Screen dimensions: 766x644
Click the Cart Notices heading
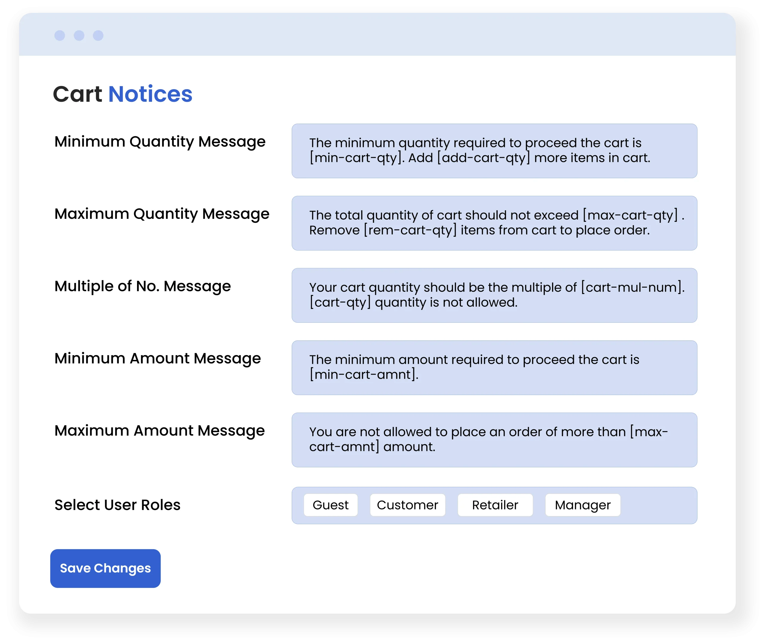[123, 94]
